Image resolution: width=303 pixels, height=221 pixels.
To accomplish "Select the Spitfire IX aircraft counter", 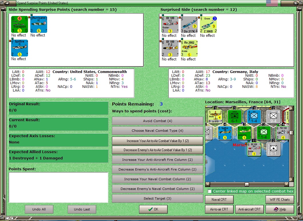I will coord(19,48).
